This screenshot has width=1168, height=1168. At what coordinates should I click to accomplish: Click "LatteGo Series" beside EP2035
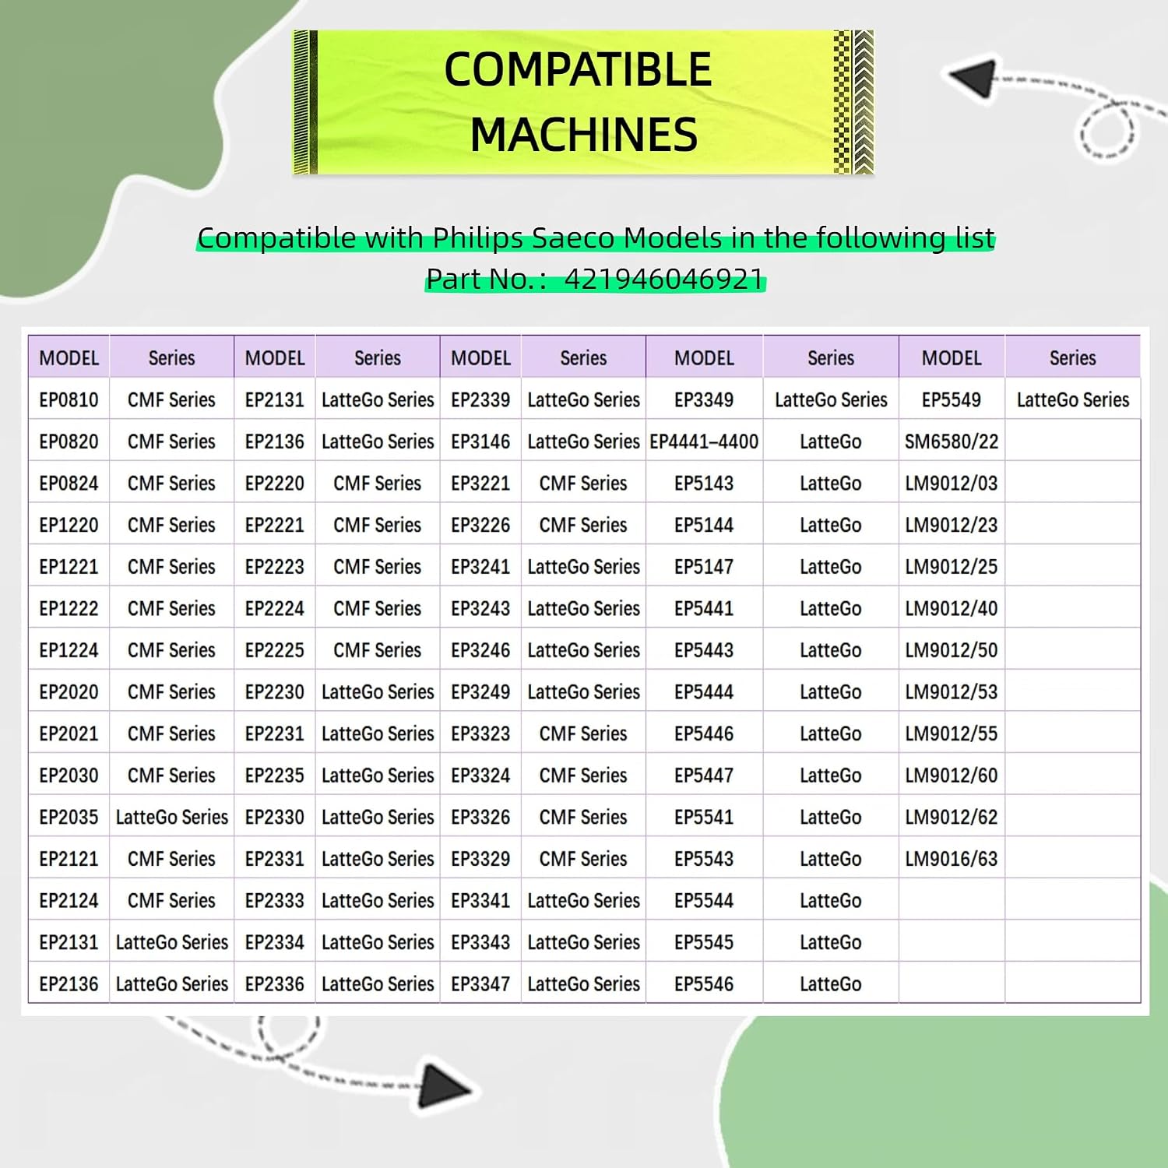[x=172, y=817]
